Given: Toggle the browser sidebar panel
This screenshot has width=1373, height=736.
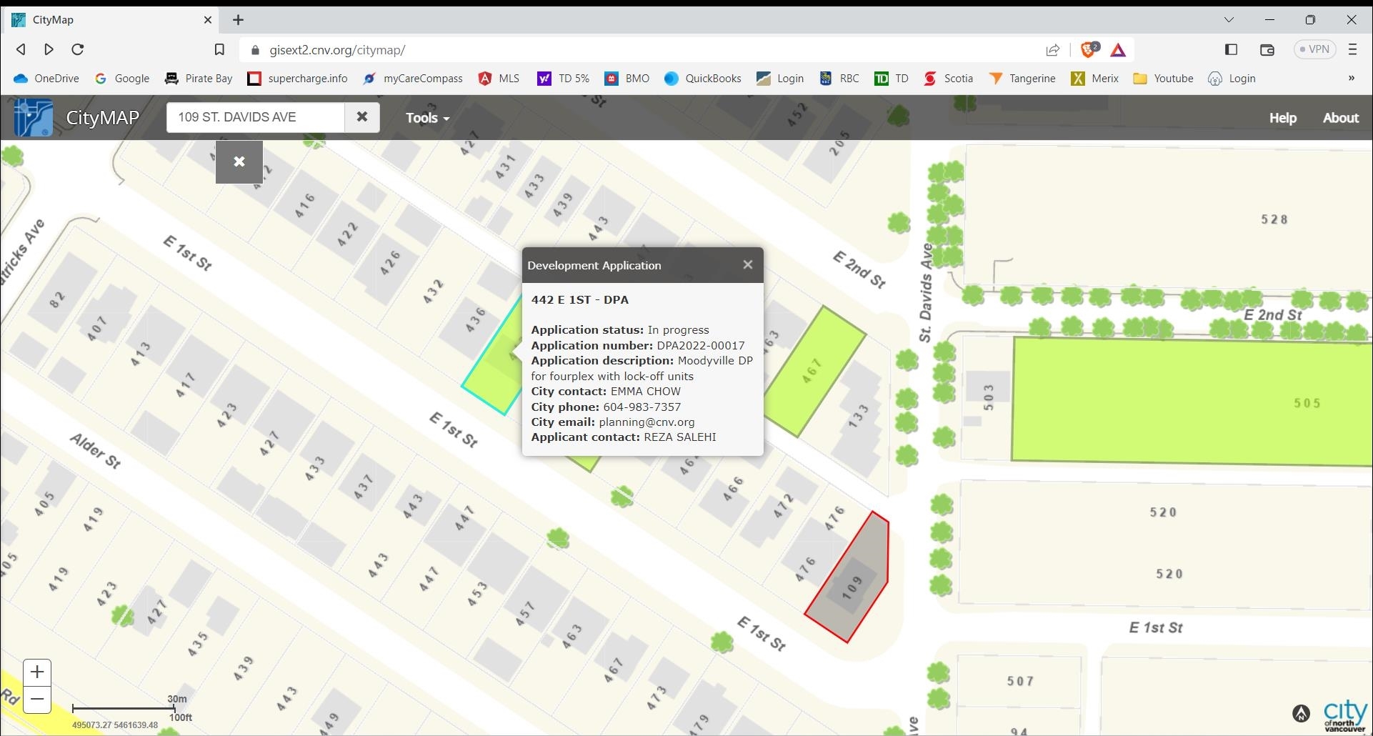Looking at the screenshot, I should coord(1231,49).
